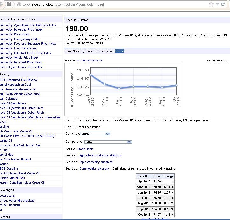The image size is (230, 220).
Task: Open Central Appalachian Coal link
Action: point(15,85)
